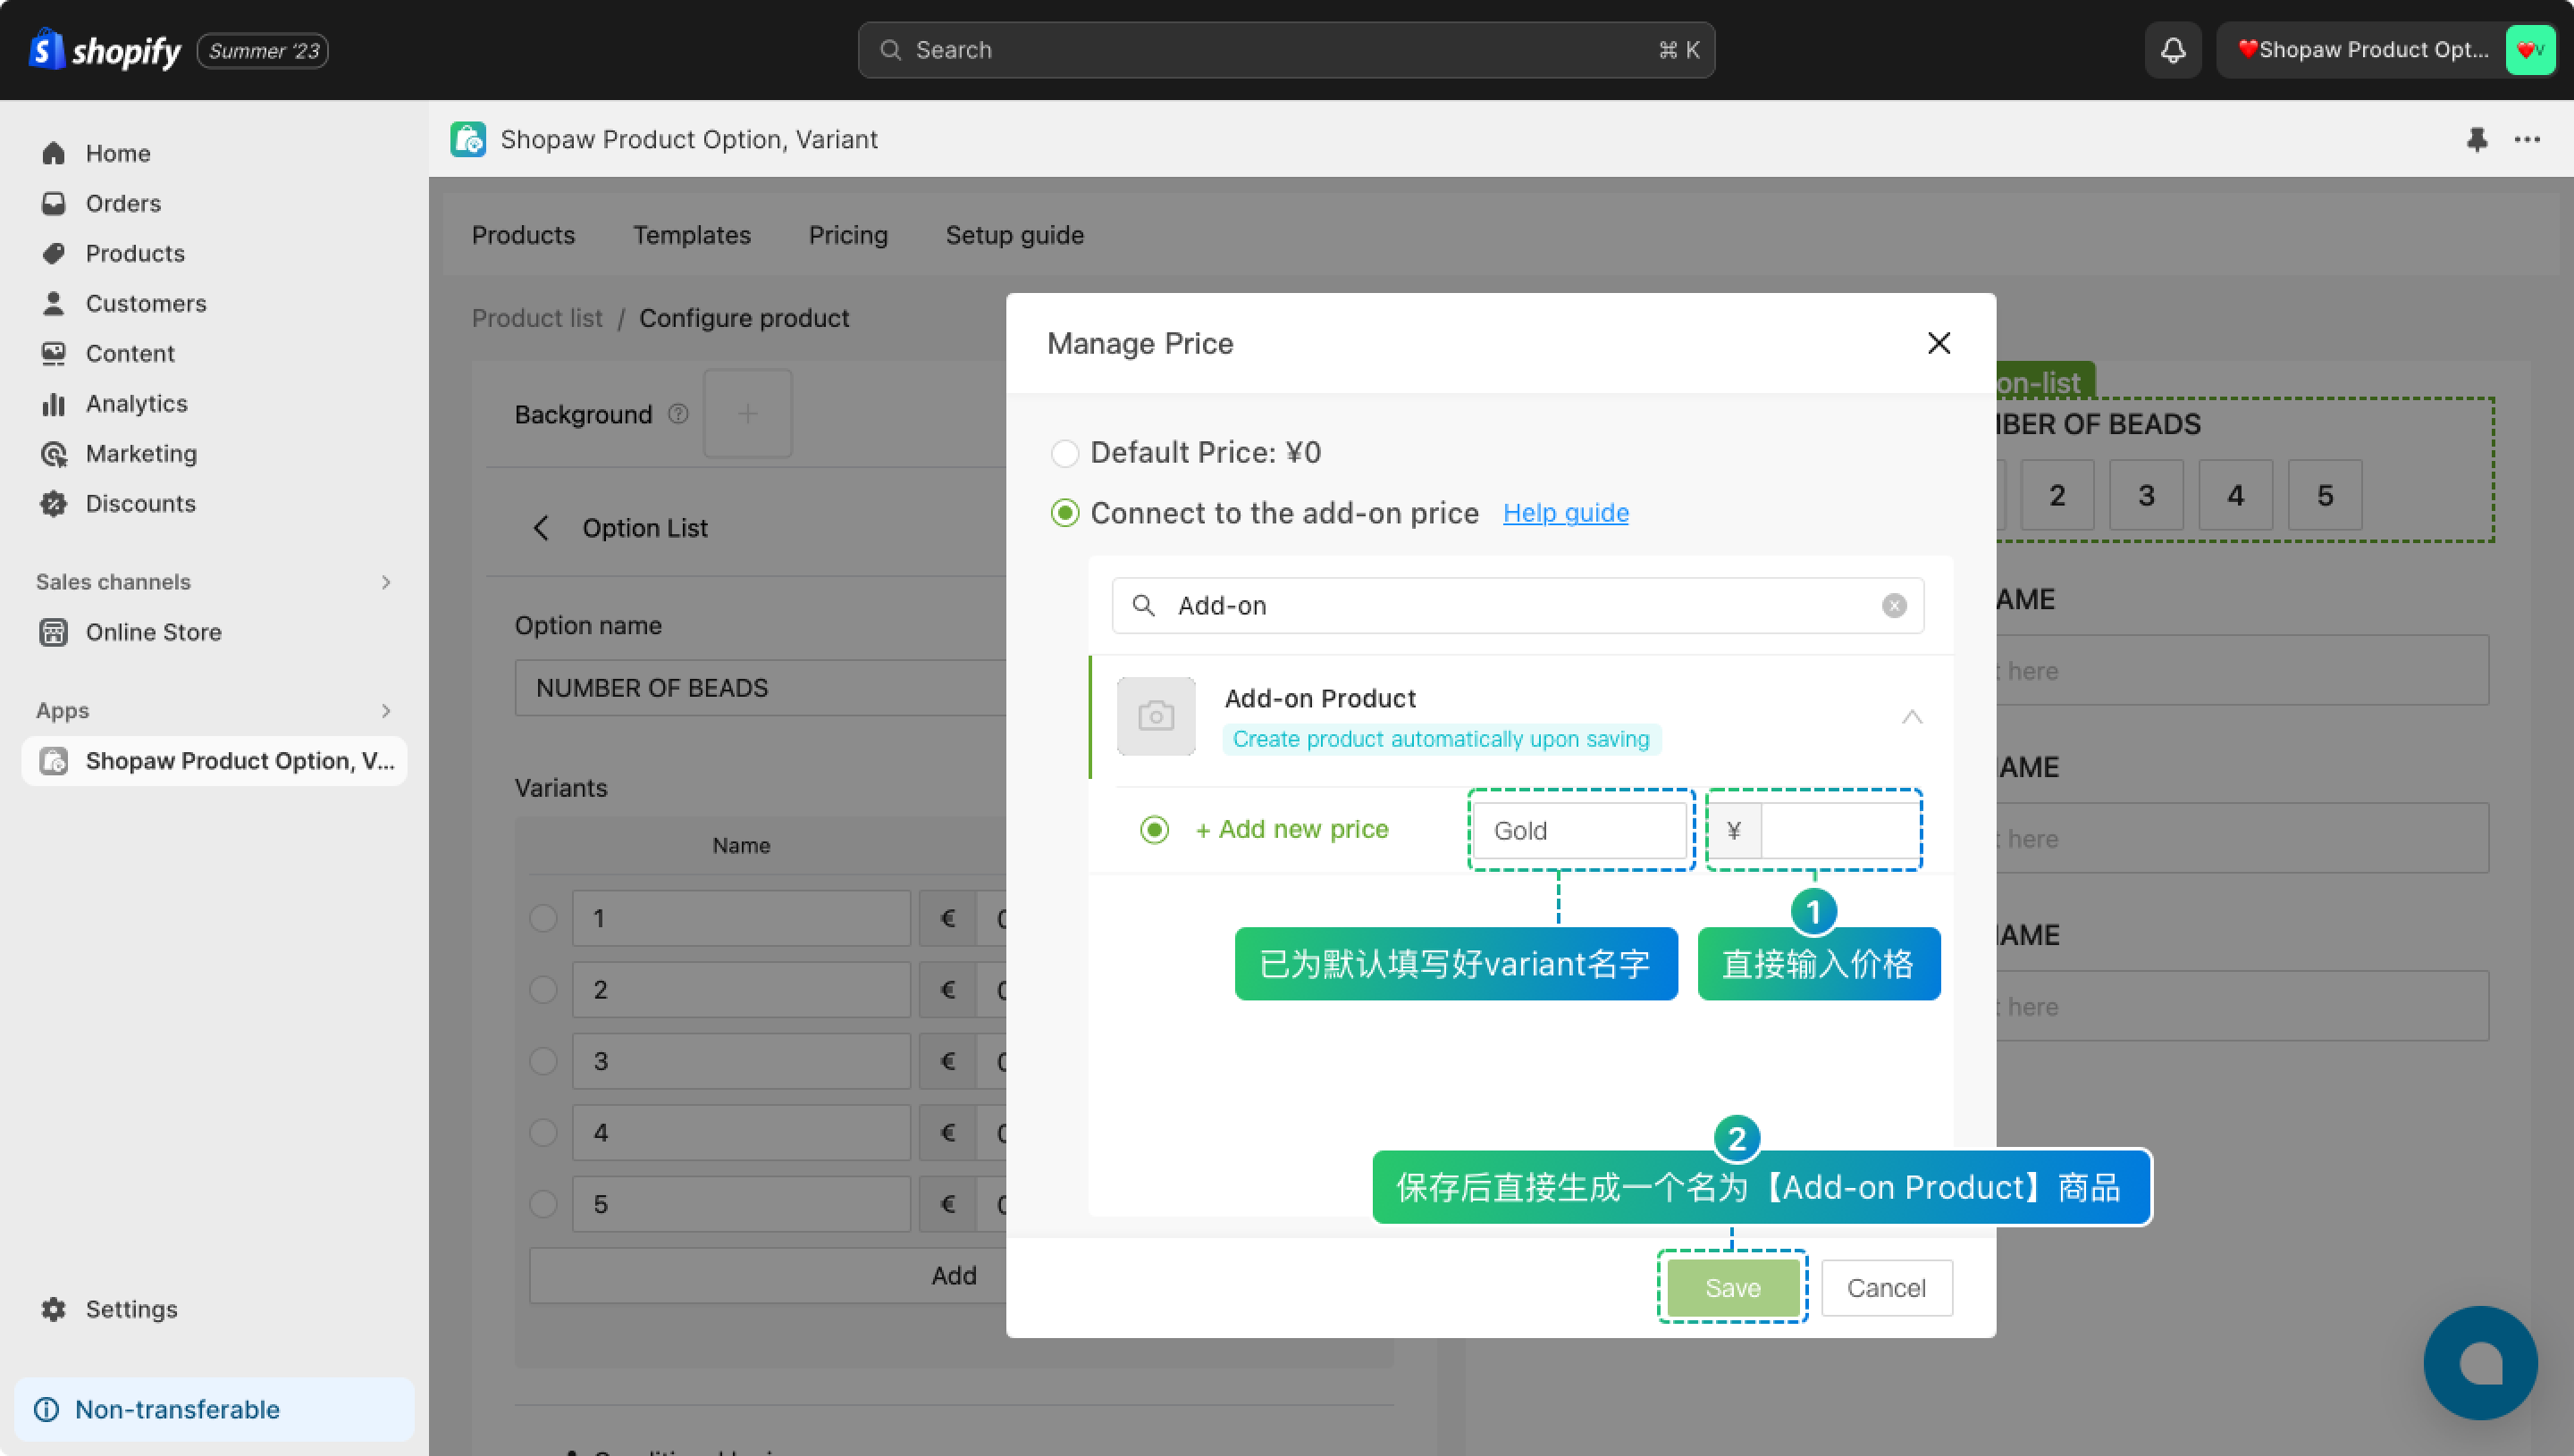This screenshot has height=1456, width=2574.
Task: Click the top Search bar
Action: tap(1285, 50)
